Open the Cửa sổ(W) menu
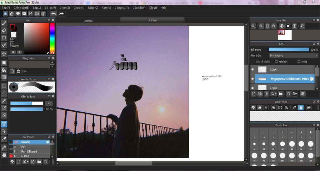Image resolution: width=320 pixels, height=171 pixels. pyautogui.click(x=139, y=8)
